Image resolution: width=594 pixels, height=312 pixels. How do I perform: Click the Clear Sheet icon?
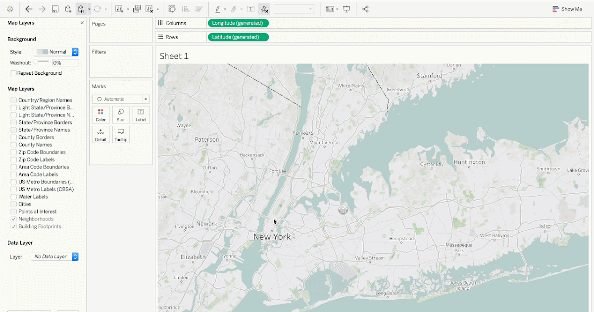coord(149,9)
